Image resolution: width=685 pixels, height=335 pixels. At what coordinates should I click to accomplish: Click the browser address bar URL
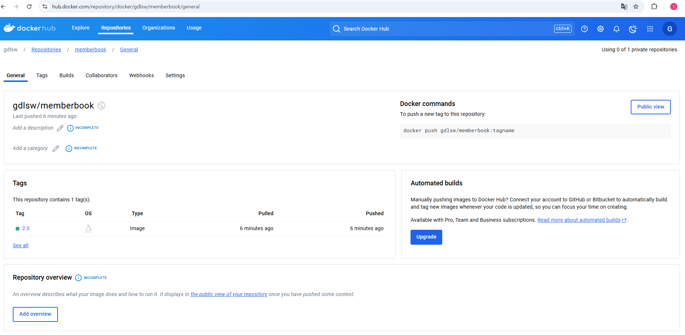coord(126,7)
